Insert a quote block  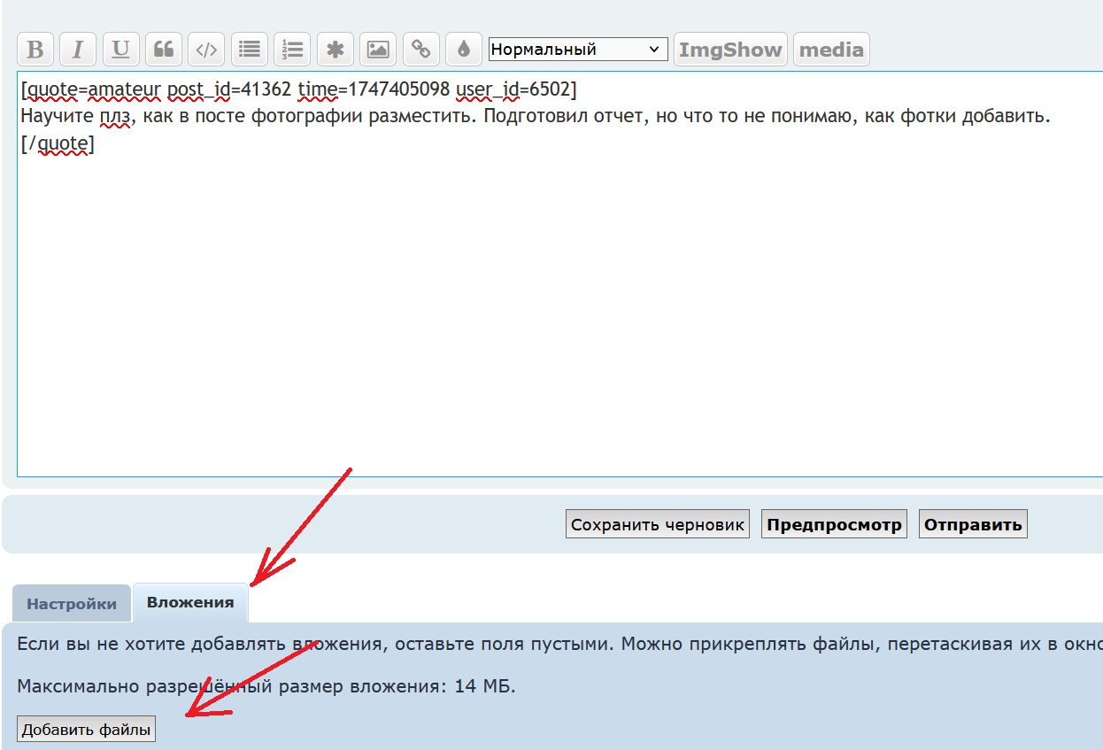click(x=164, y=50)
